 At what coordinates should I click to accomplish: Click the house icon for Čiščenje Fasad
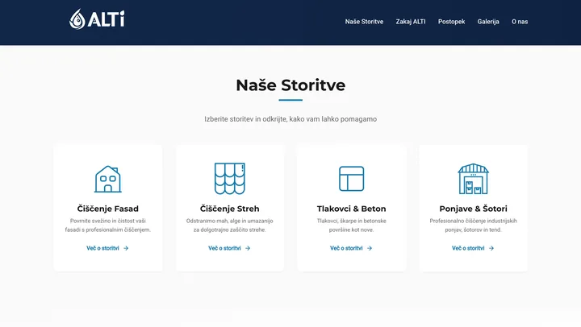coord(108,179)
